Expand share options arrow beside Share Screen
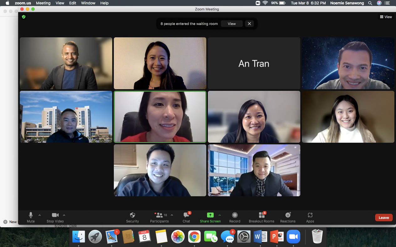This screenshot has height=247, width=396. tap(220, 215)
